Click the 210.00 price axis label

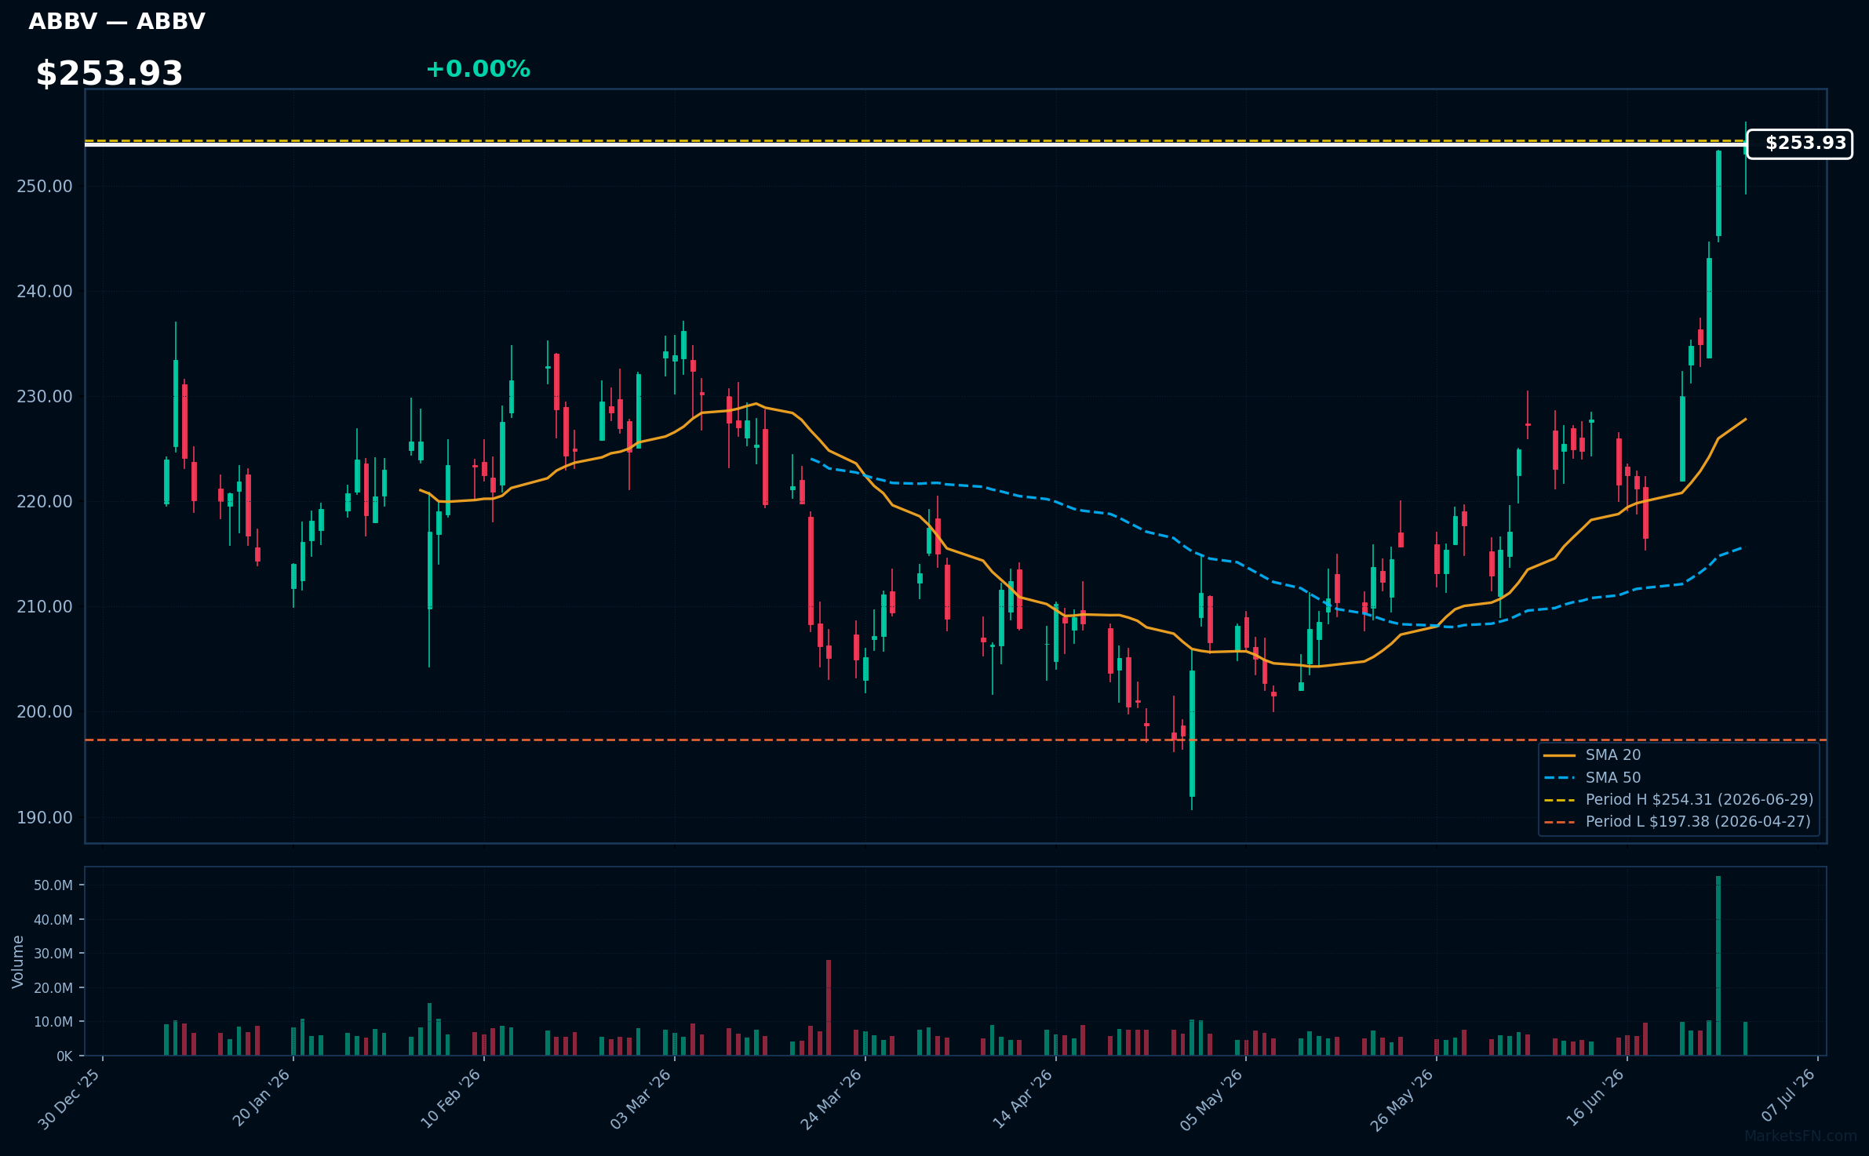point(44,606)
